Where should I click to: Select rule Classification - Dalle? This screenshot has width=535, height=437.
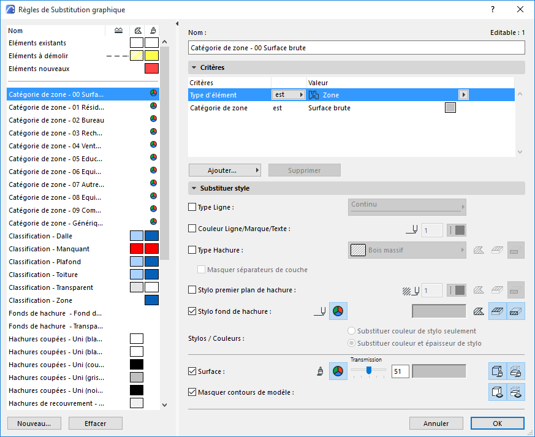[x=83, y=236]
